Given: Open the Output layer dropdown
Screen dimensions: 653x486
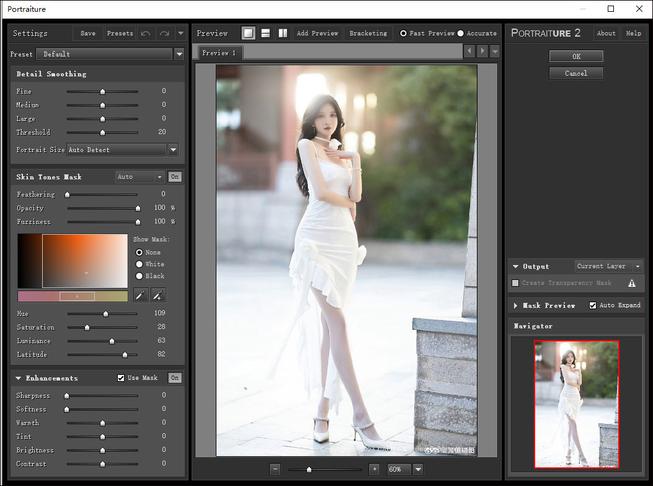Looking at the screenshot, I should pyautogui.click(x=639, y=266).
